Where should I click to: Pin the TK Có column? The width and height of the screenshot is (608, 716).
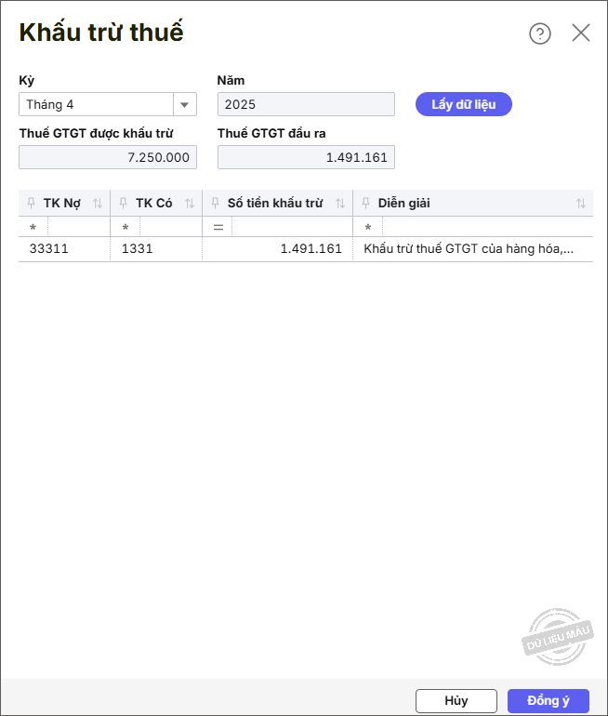124,204
